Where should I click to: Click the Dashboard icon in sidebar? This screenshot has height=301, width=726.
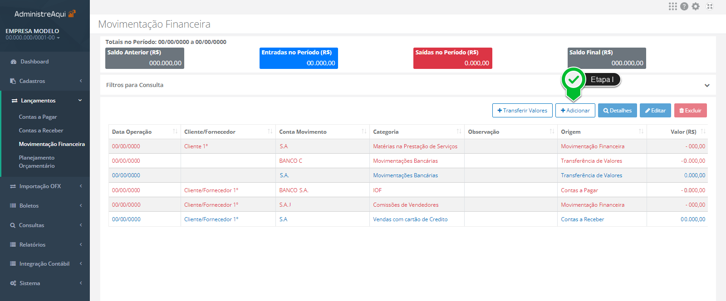coord(14,62)
